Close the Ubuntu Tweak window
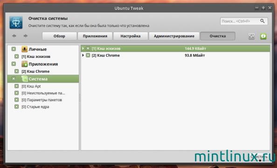 point(270,7)
